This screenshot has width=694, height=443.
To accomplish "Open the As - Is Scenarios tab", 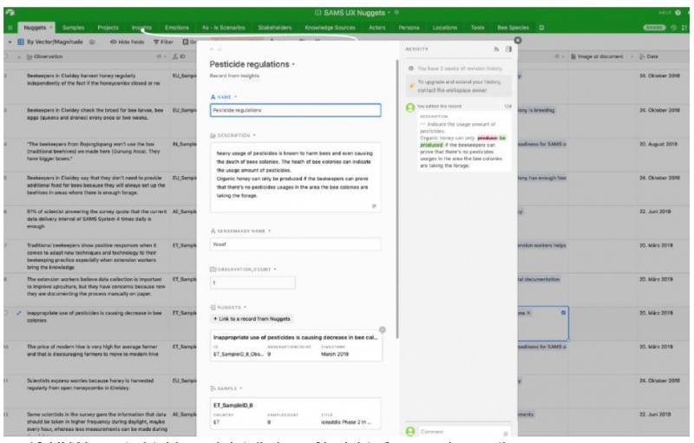I will pyautogui.click(x=224, y=28).
